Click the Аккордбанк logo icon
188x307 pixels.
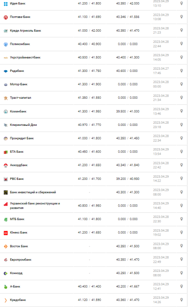tap(6, 165)
